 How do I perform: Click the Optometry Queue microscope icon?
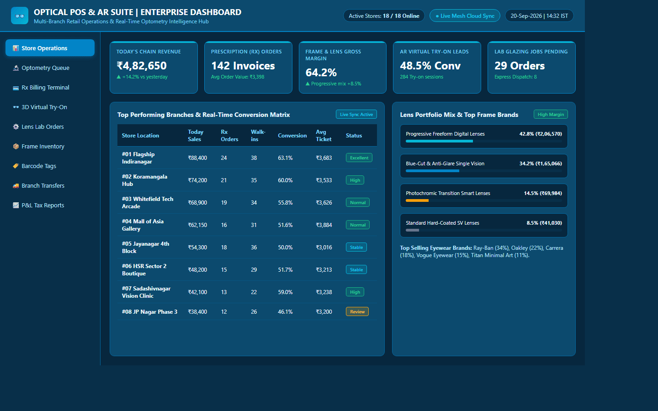[x=16, y=68]
